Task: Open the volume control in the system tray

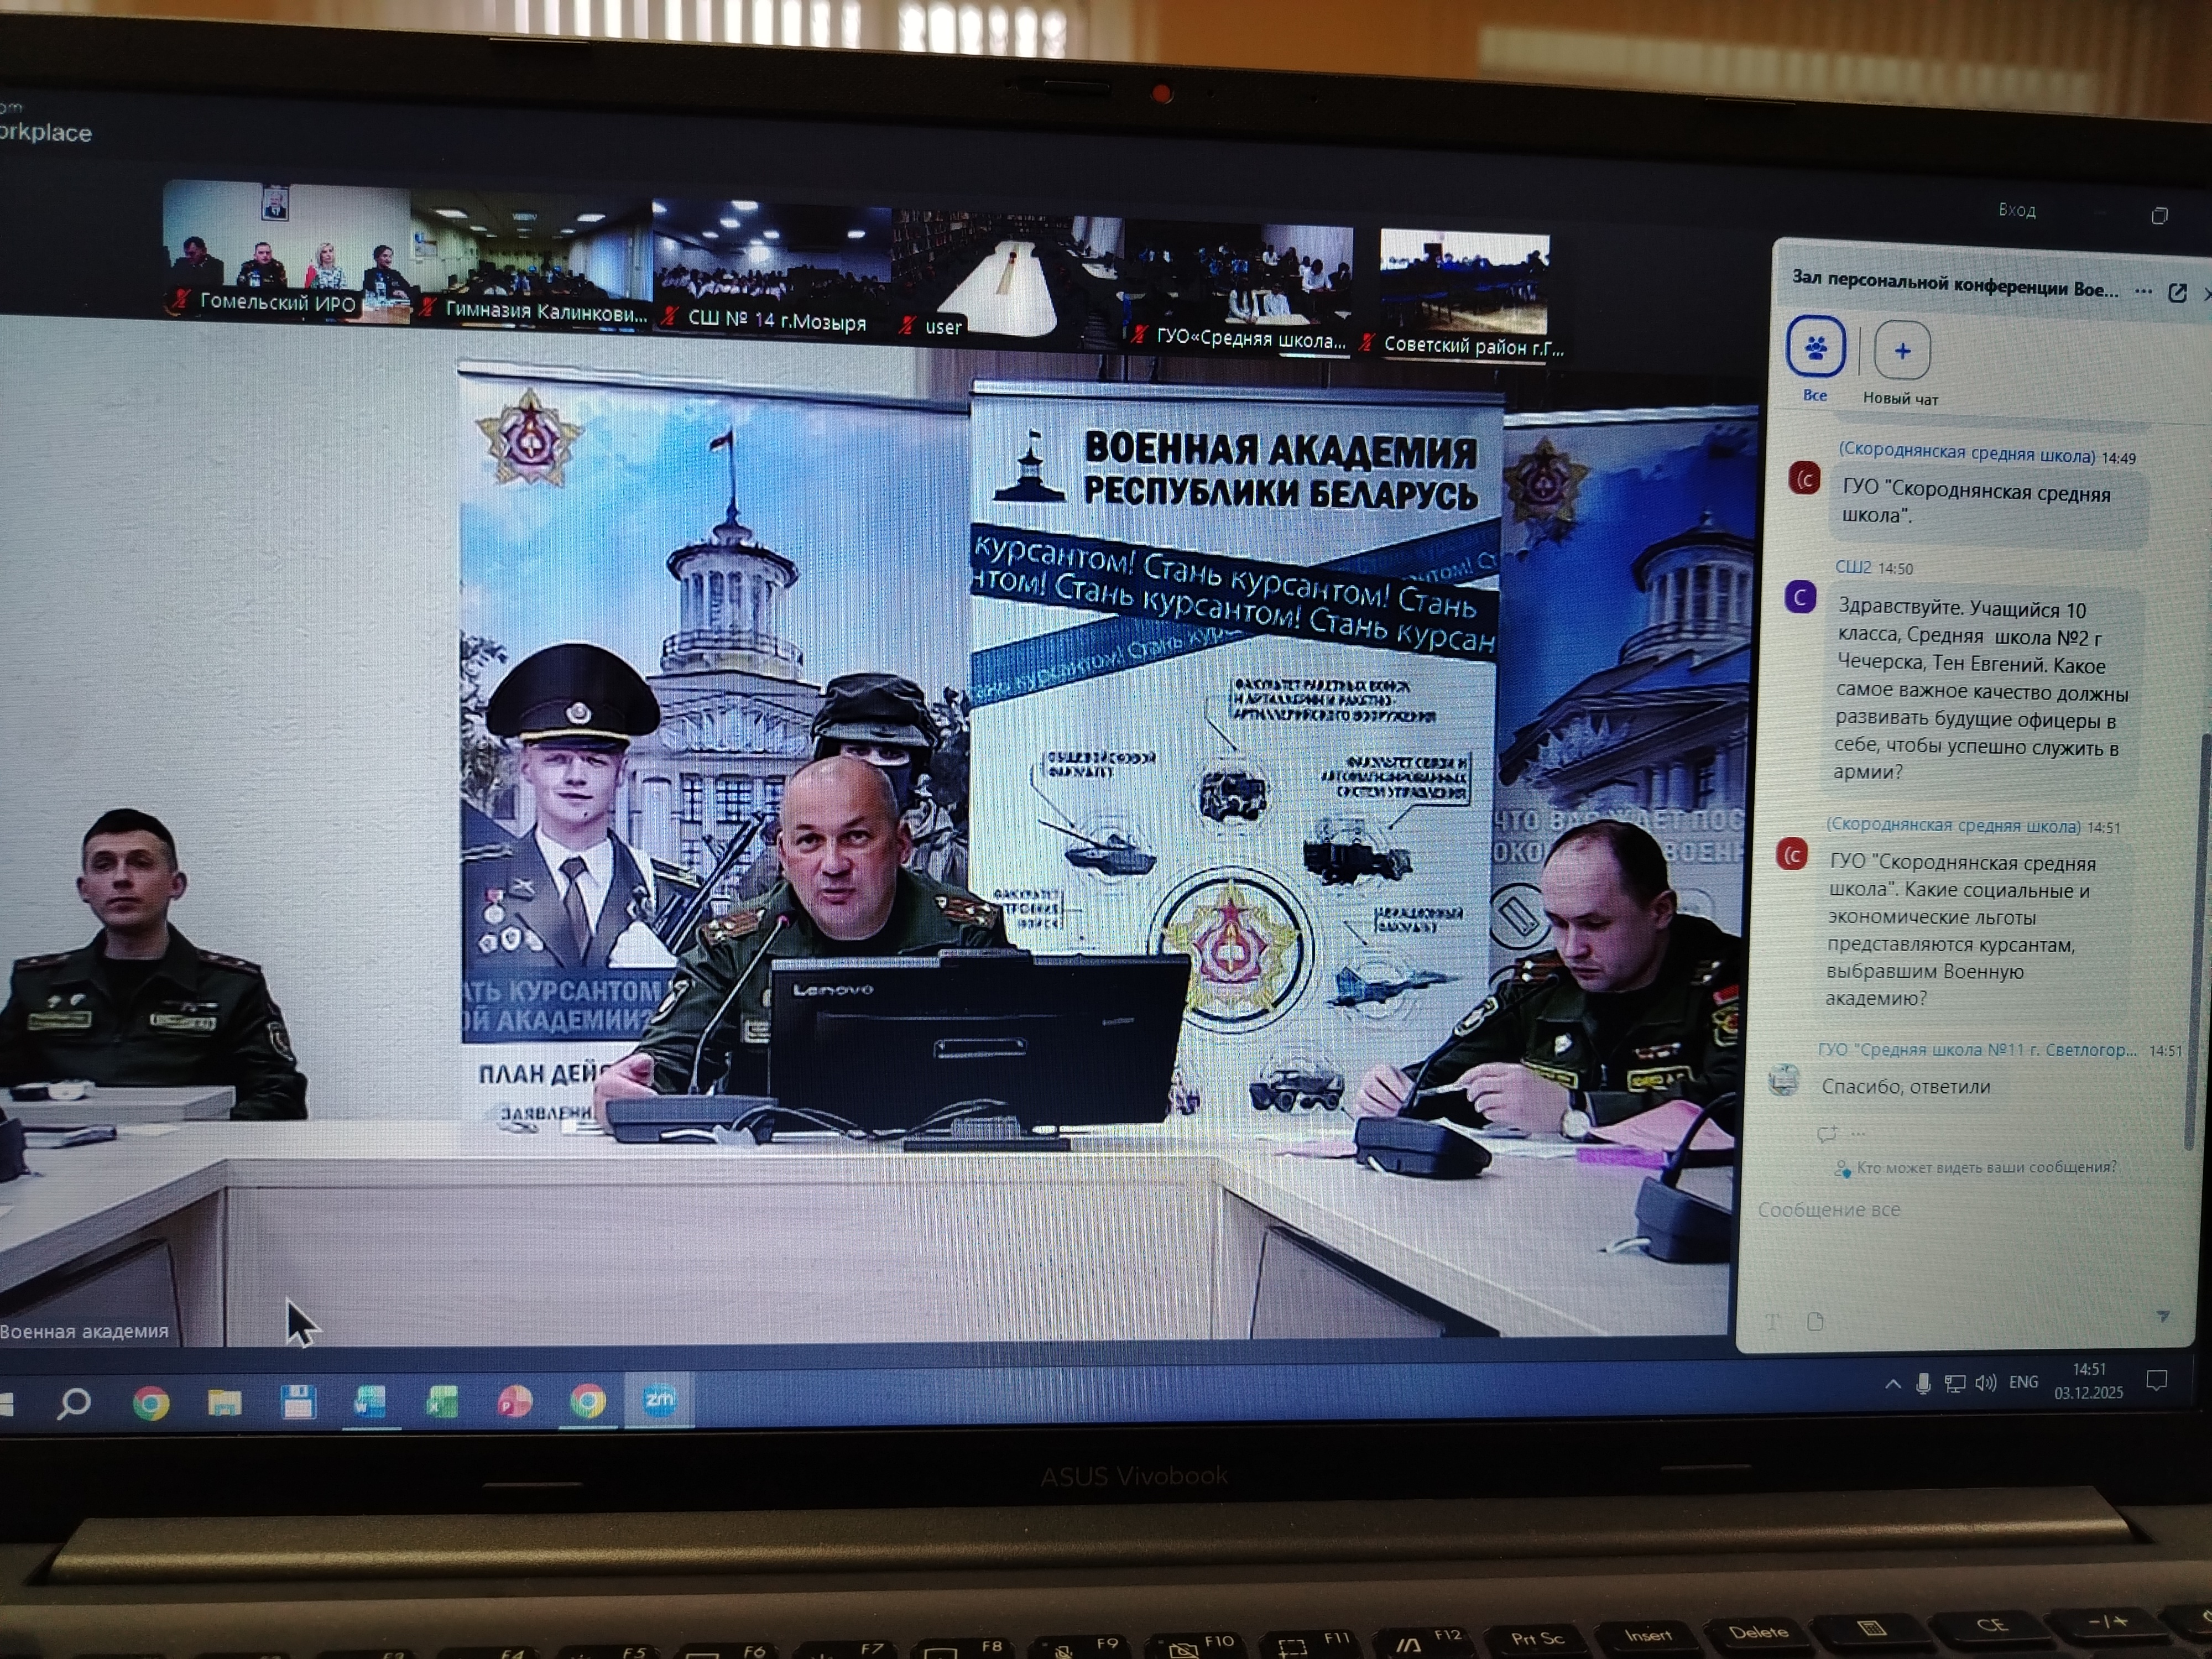Action: [x=1986, y=1383]
